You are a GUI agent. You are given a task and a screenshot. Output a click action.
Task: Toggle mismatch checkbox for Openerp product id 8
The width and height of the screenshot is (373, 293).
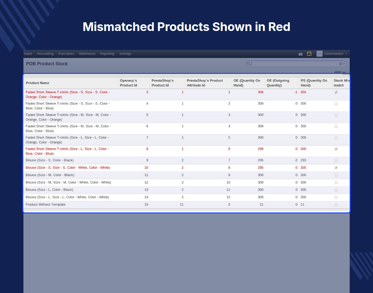coord(336,149)
